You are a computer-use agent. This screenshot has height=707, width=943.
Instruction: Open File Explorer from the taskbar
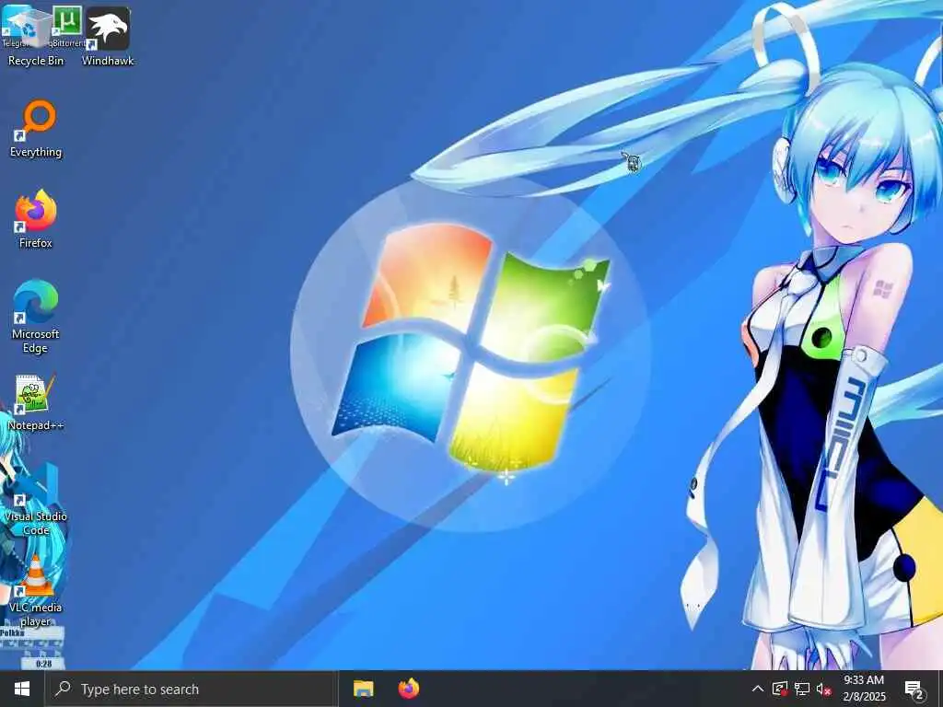363,689
